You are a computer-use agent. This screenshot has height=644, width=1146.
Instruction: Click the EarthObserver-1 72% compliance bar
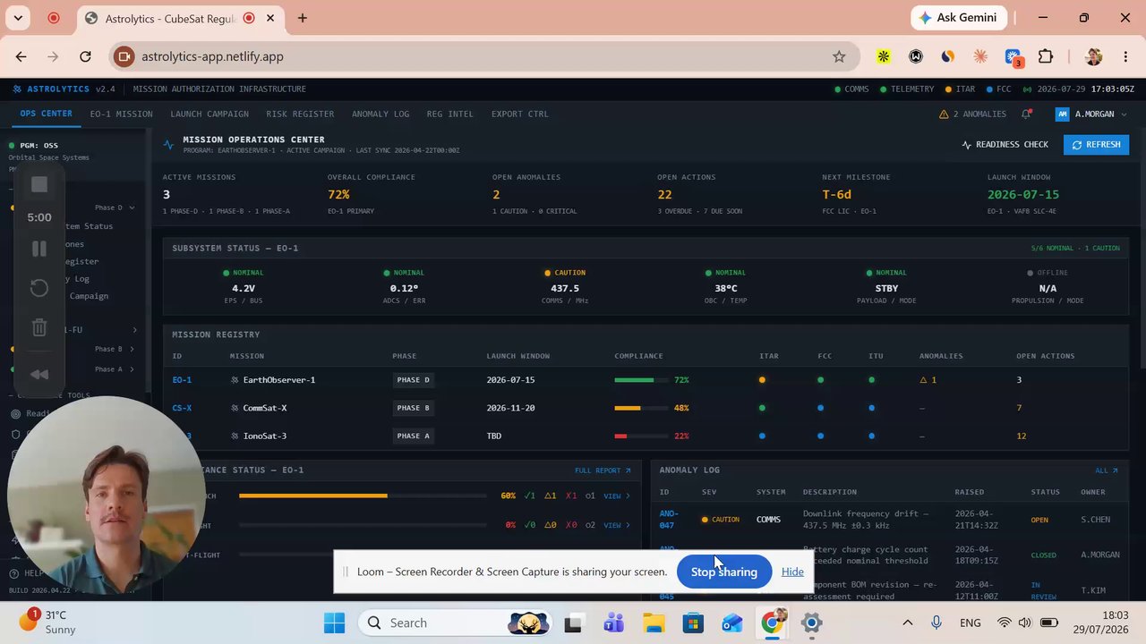coord(640,380)
